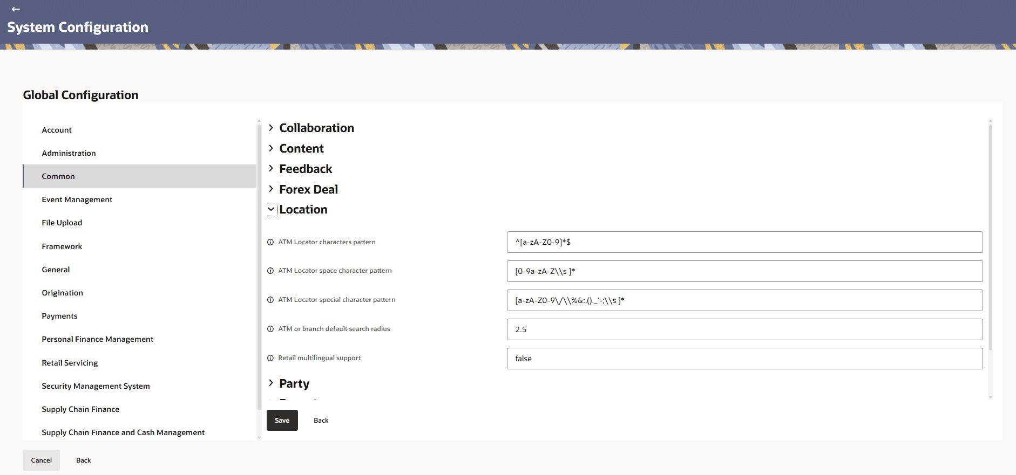Image resolution: width=1016 pixels, height=475 pixels.
Task: Click the Party heading text
Action: (x=294, y=383)
